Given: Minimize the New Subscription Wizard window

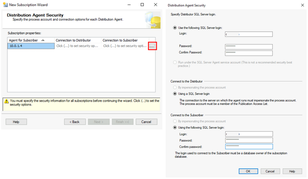Looking at the screenshot, I should 128,5.
